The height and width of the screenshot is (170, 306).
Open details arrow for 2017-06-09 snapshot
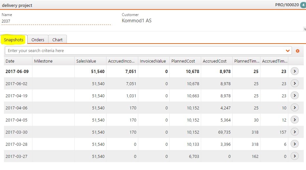tap(295, 71)
